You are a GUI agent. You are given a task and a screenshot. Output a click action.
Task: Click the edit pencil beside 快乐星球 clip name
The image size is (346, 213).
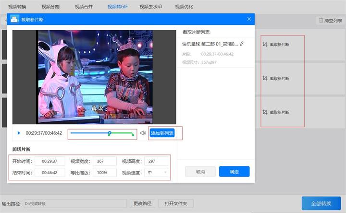coord(242,44)
